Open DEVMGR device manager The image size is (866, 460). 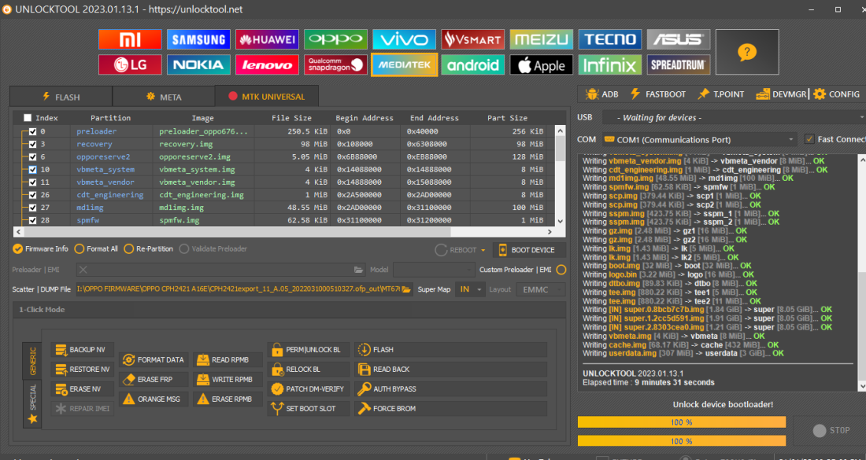pos(781,94)
